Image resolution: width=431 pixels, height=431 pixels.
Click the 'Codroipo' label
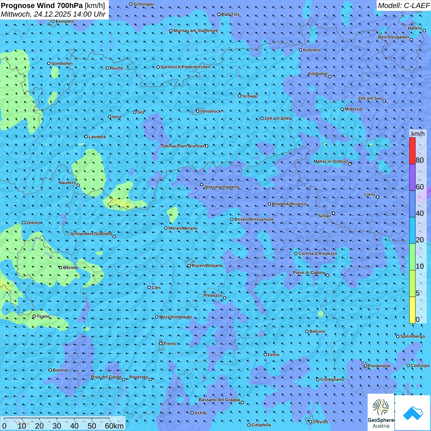coord(420,365)
